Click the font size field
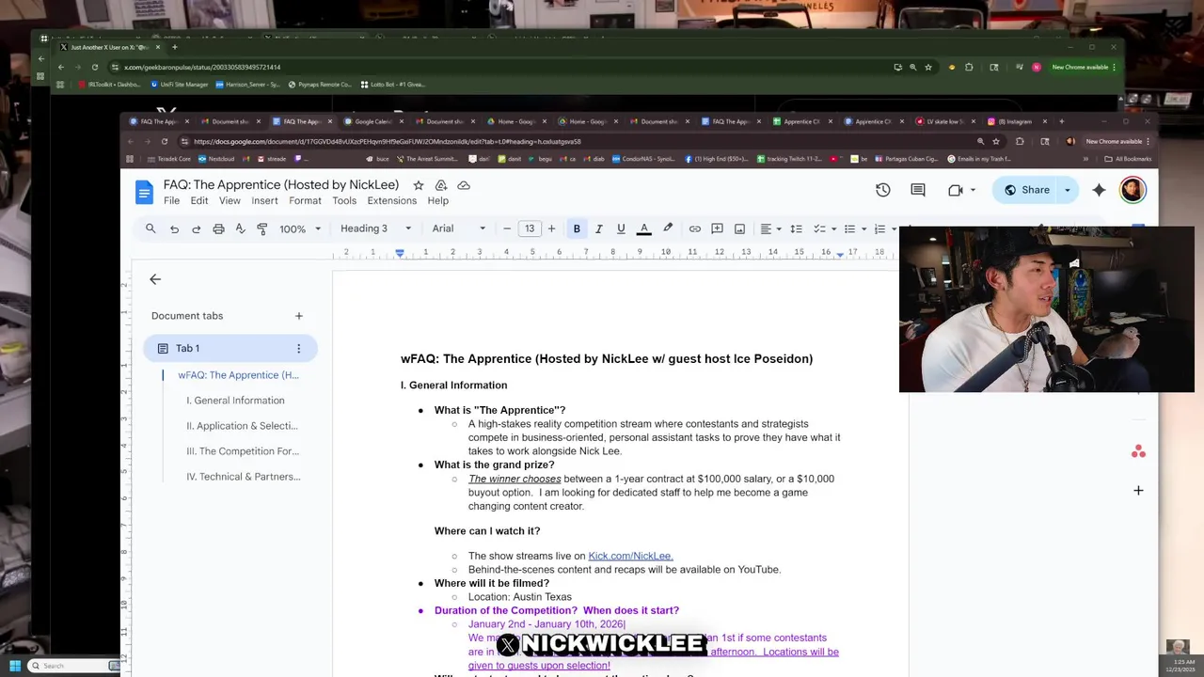Screen dimensions: 1204x677 (530, 228)
